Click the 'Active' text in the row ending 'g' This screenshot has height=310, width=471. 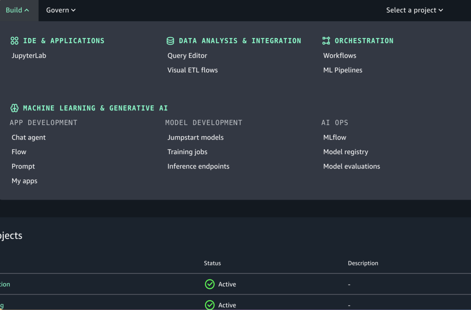(x=227, y=305)
